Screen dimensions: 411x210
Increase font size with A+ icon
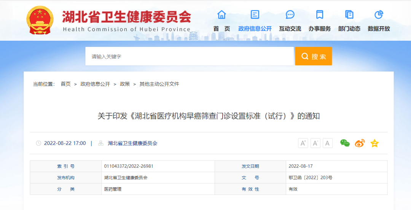click(x=303, y=143)
